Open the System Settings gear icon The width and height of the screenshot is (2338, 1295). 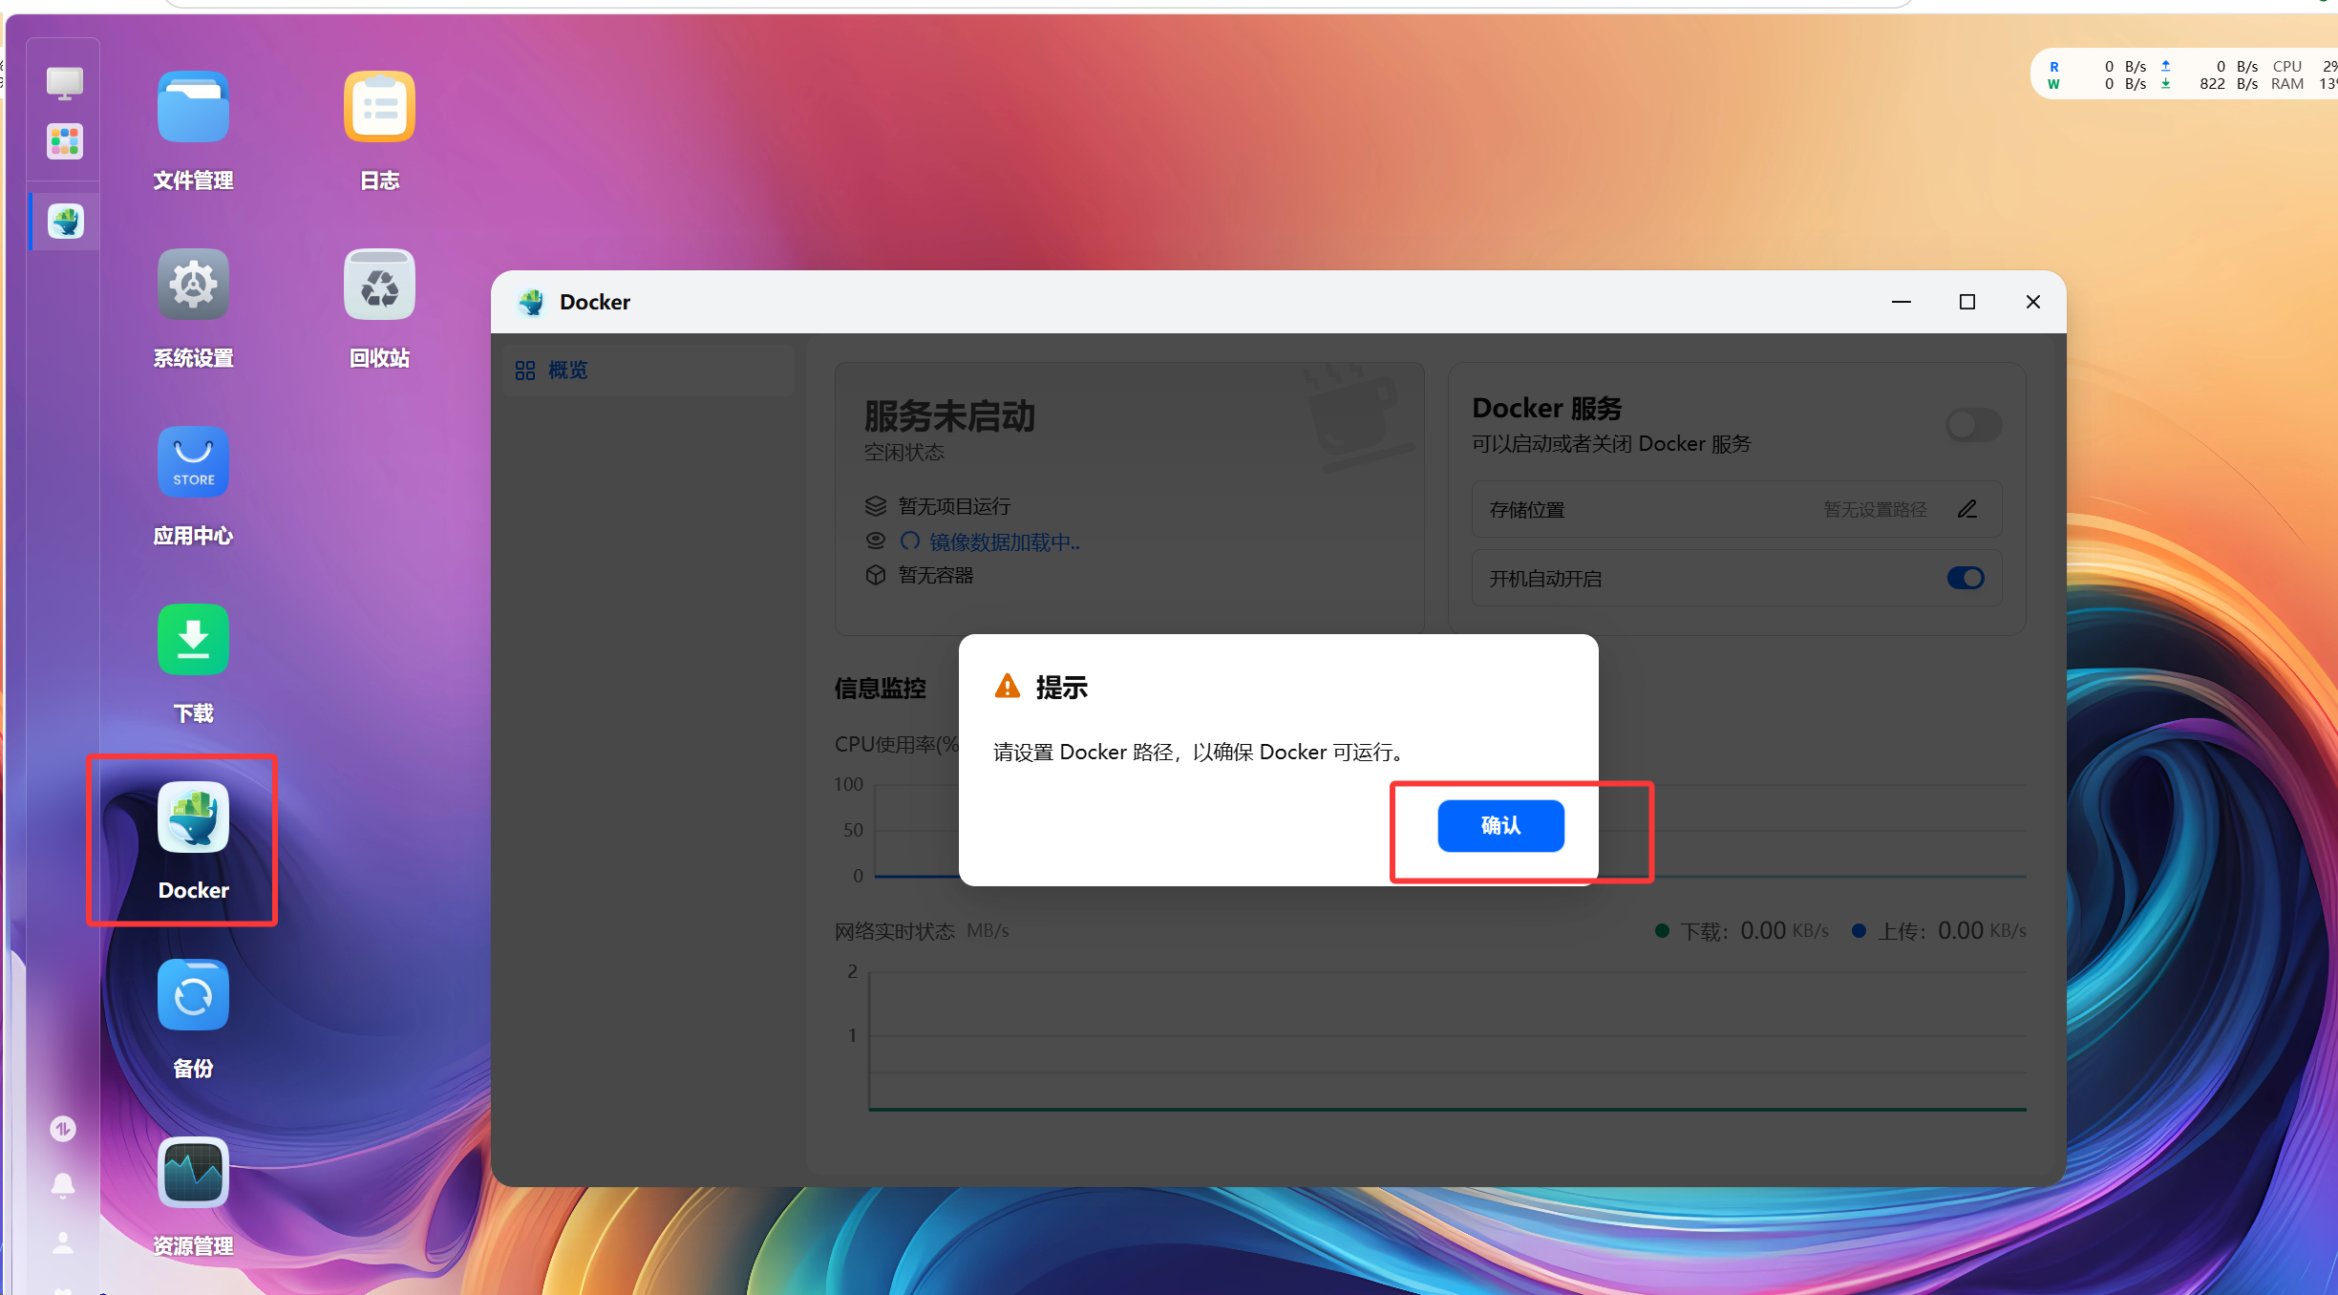coord(193,286)
